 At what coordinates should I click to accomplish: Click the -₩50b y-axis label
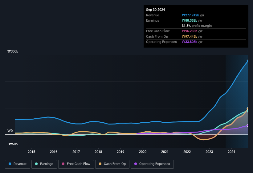click(x=12, y=144)
